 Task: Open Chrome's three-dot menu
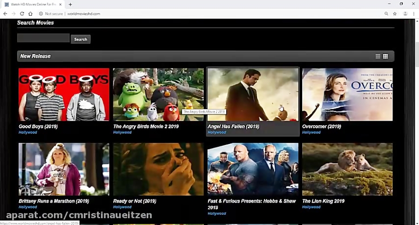pyautogui.click(x=413, y=14)
